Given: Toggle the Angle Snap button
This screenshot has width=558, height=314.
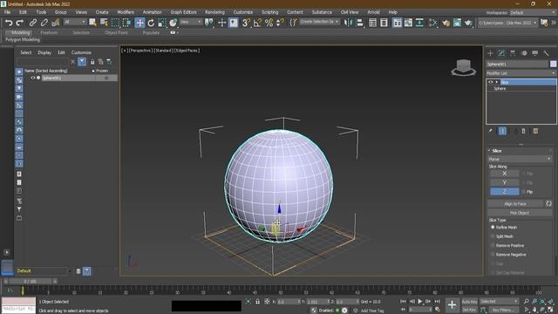Looking at the screenshot, I should [x=257, y=23].
